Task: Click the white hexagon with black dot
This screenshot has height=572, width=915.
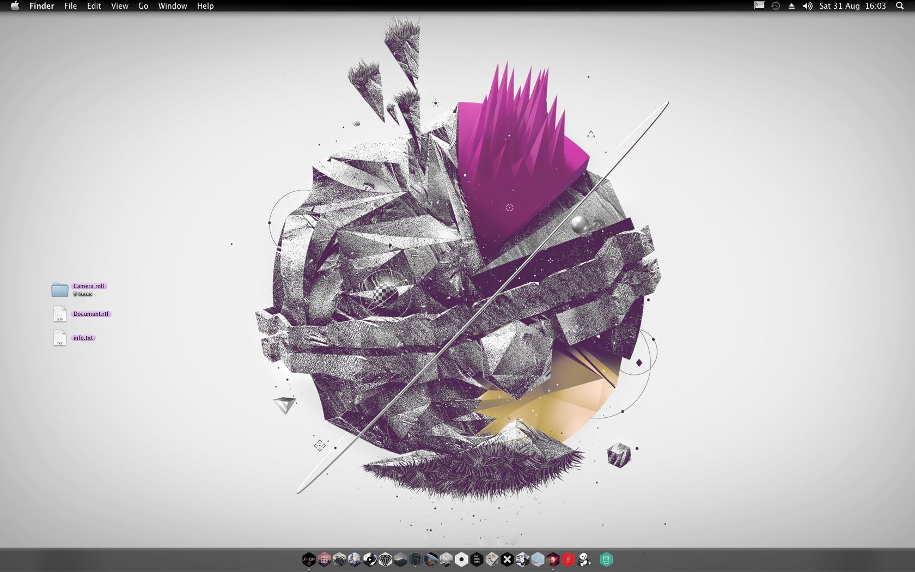Action: pos(461,559)
